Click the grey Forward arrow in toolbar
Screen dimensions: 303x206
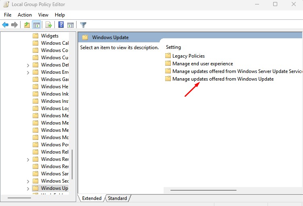point(15,25)
